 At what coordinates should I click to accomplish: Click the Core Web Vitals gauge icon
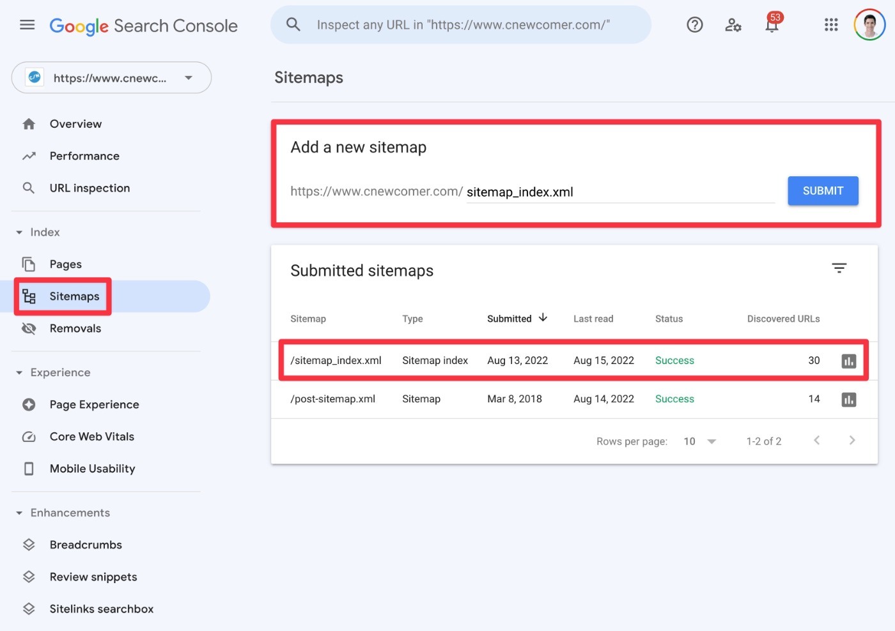coord(29,437)
